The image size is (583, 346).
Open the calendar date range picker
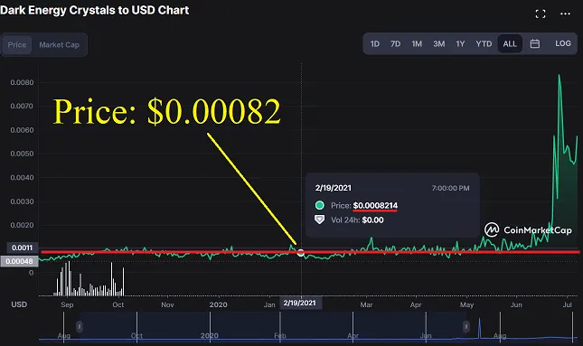coord(535,43)
